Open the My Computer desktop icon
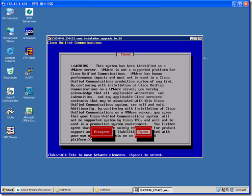252x196 pixels. tap(10, 14)
